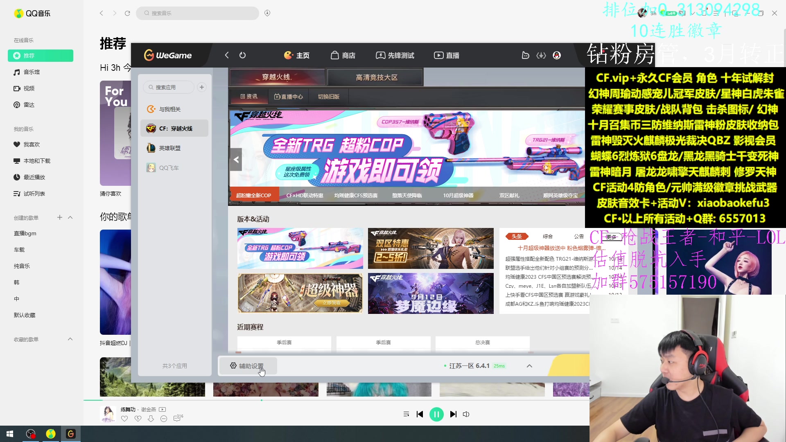Expand server selector chevron near 江苏一区
The image size is (786, 442).
(x=529, y=366)
